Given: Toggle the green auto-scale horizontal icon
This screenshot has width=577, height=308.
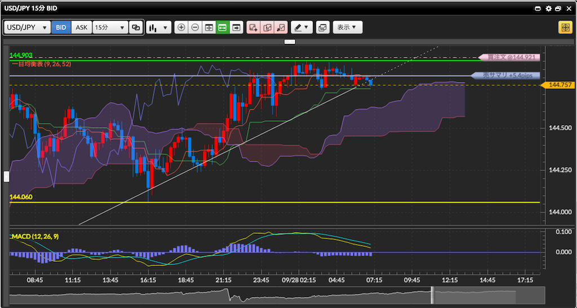Looking at the screenshot, I should pos(223,28).
